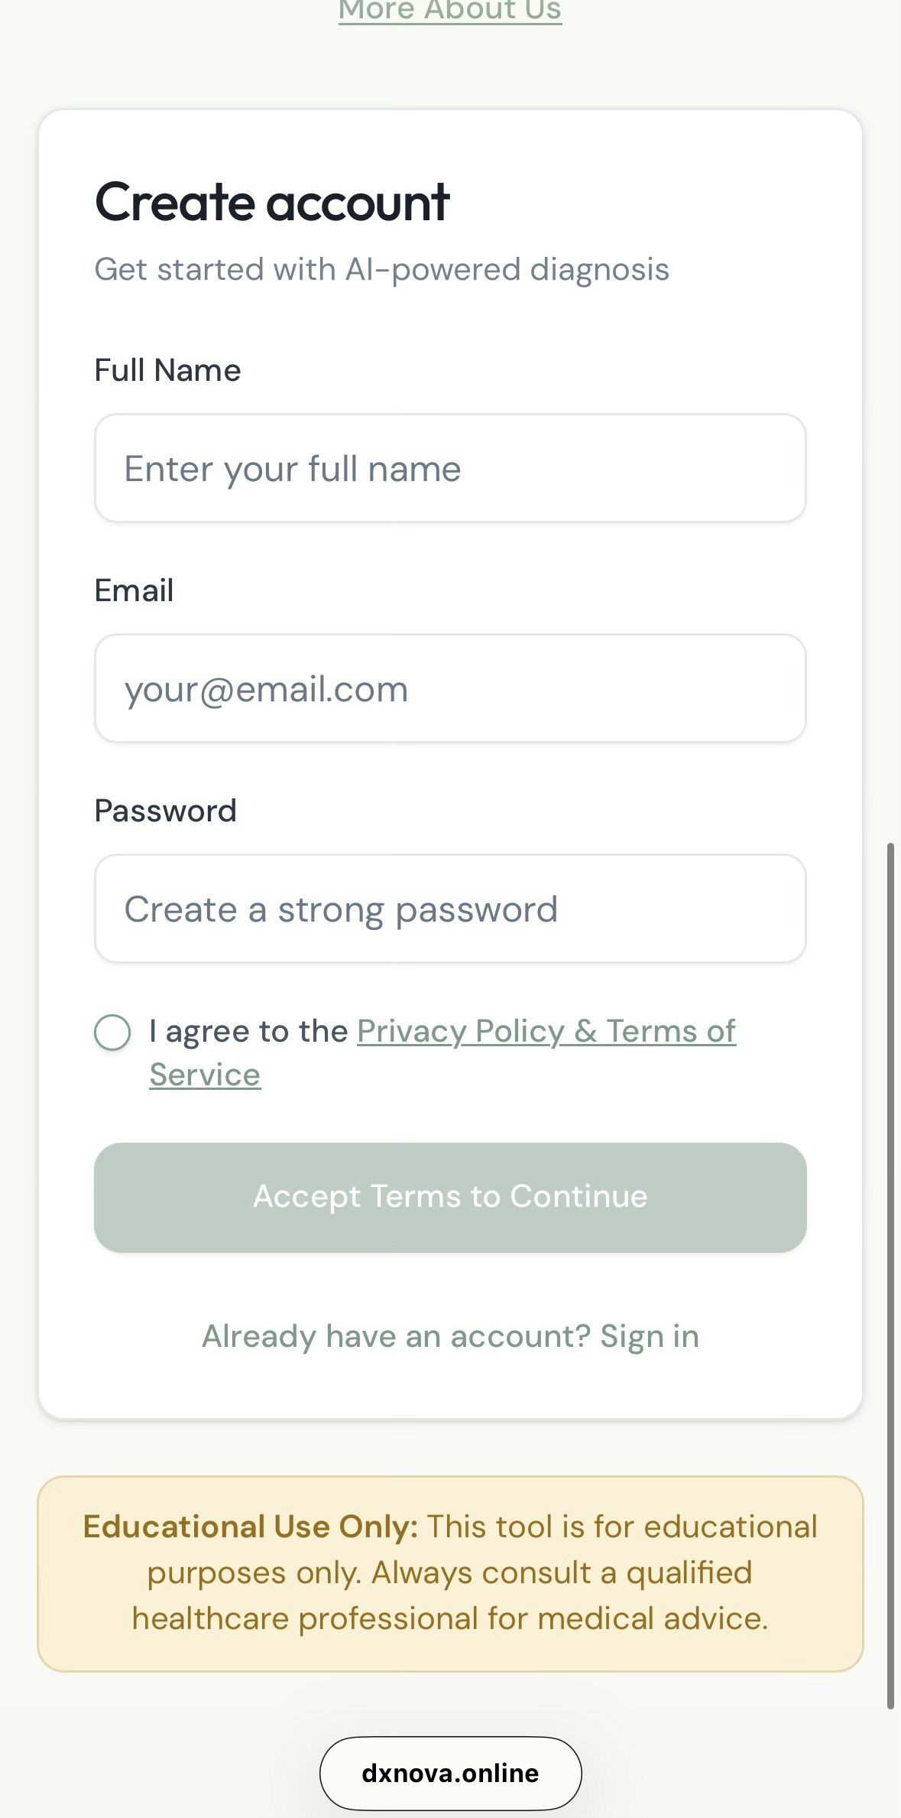Viewport: 901px width, 1818px height.
Task: Click the "I agree to the" text
Action: pos(248,1031)
